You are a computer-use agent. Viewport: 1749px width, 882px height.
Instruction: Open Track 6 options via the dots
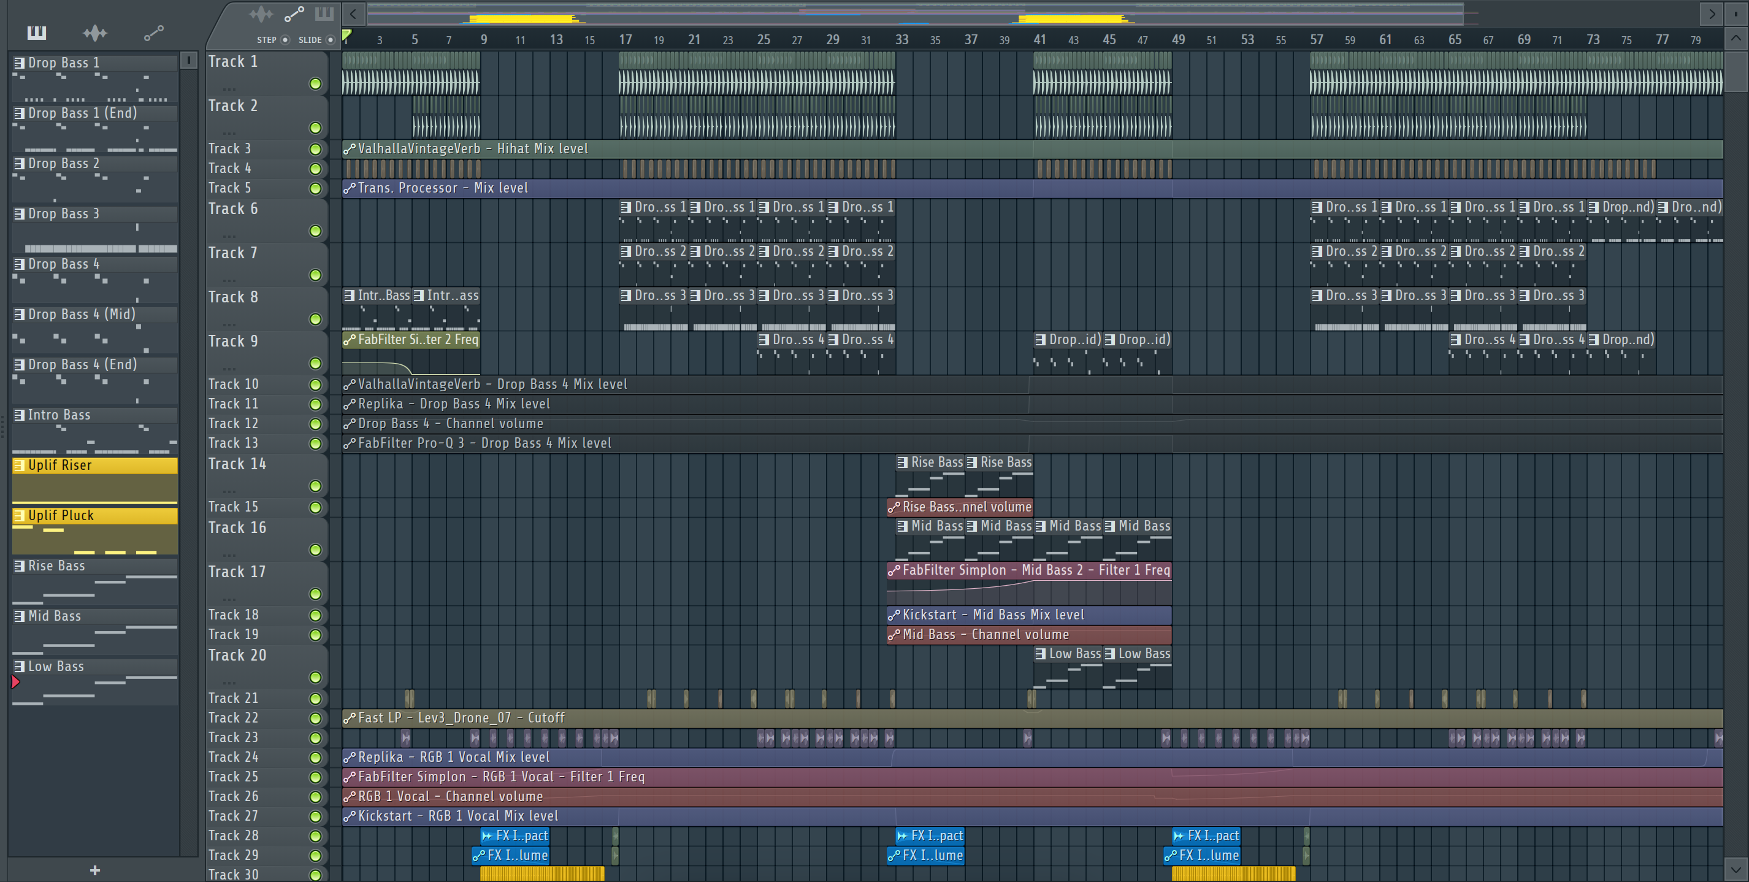coord(229,236)
